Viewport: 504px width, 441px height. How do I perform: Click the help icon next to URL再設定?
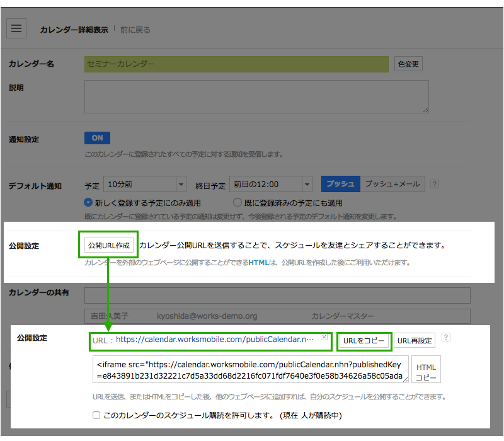(446, 338)
